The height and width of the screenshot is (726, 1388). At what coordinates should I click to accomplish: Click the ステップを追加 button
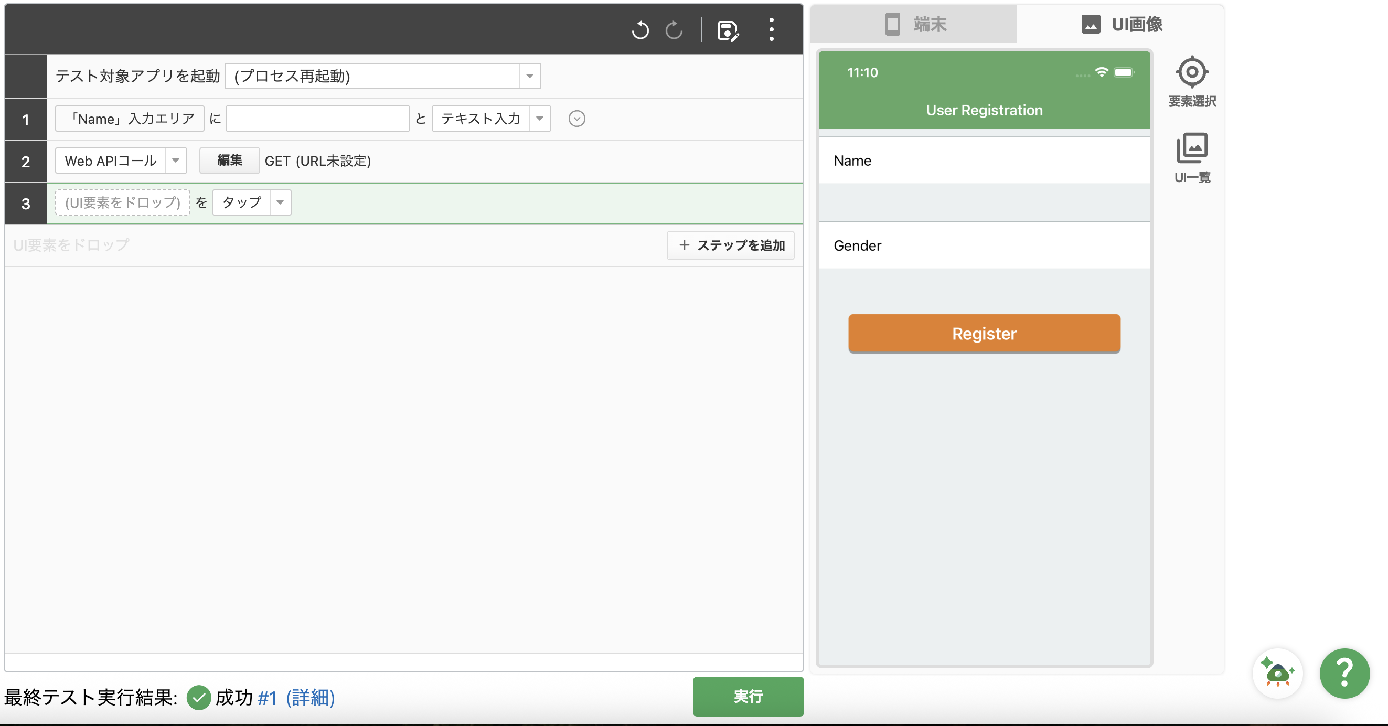[731, 245]
